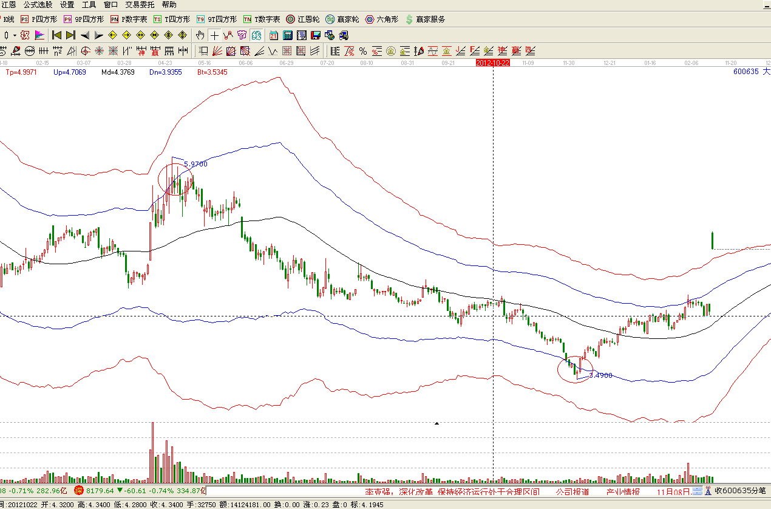The image size is (771, 509).
Task: Open the 江恩轮 Gann wheel tool
Action: coord(303,19)
